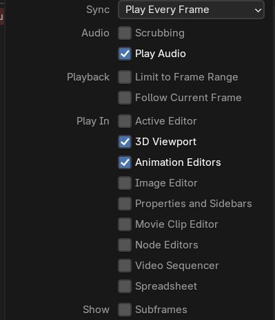
Task: Enable playback in Image Editor
Action: (125, 183)
